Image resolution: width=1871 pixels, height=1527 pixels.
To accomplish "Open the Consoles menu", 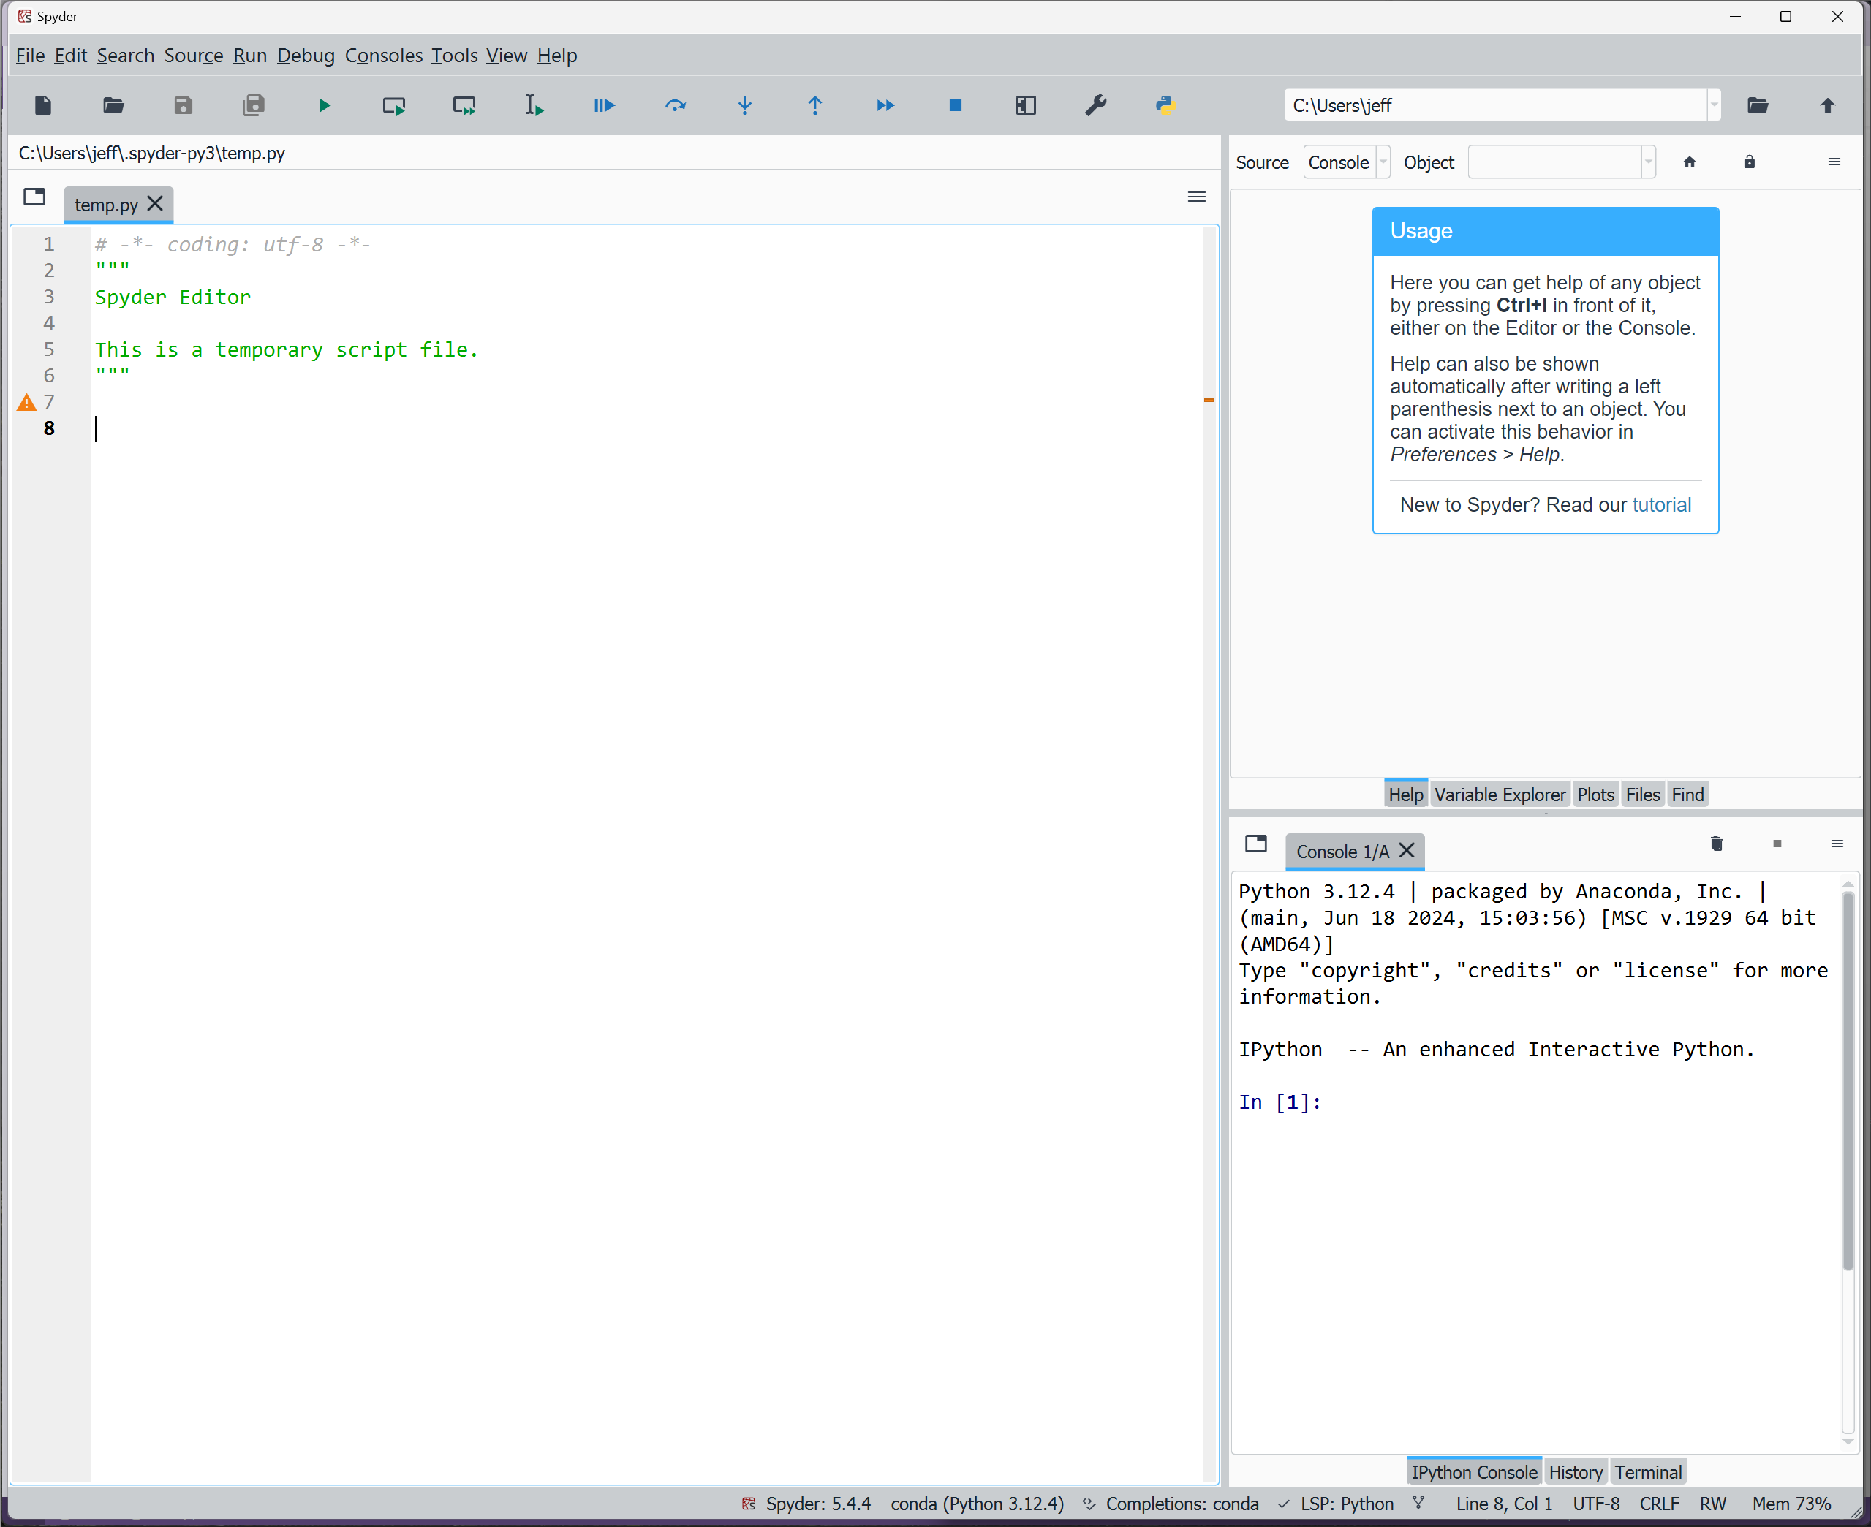I will point(384,56).
